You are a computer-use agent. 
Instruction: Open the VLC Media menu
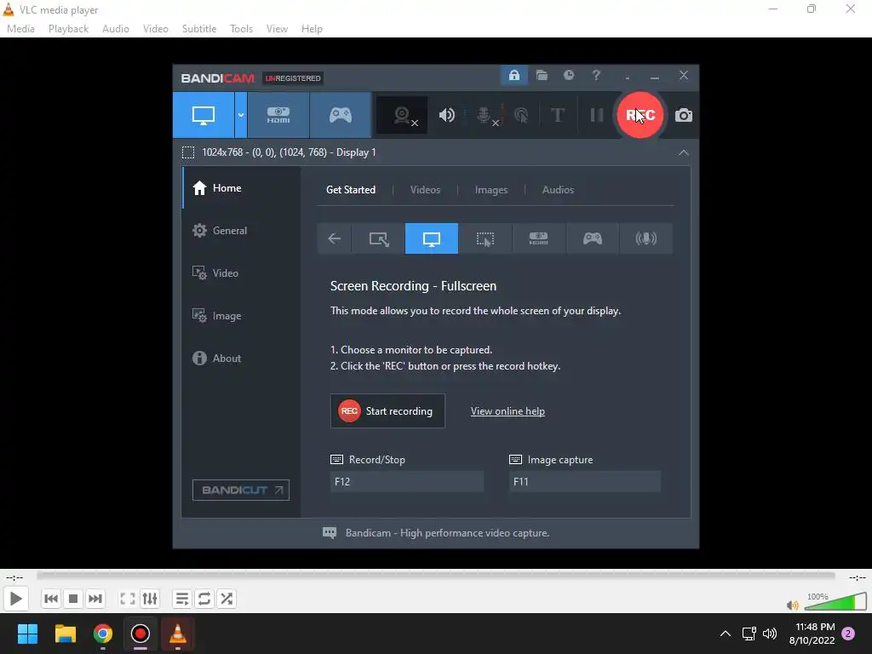20,28
